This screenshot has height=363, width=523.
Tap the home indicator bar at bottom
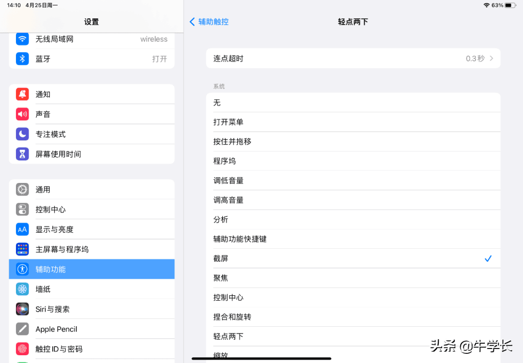(x=261, y=359)
